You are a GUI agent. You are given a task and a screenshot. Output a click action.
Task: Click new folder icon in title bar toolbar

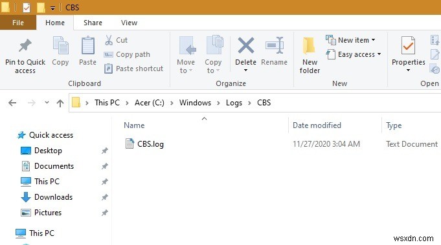(x=41, y=7)
